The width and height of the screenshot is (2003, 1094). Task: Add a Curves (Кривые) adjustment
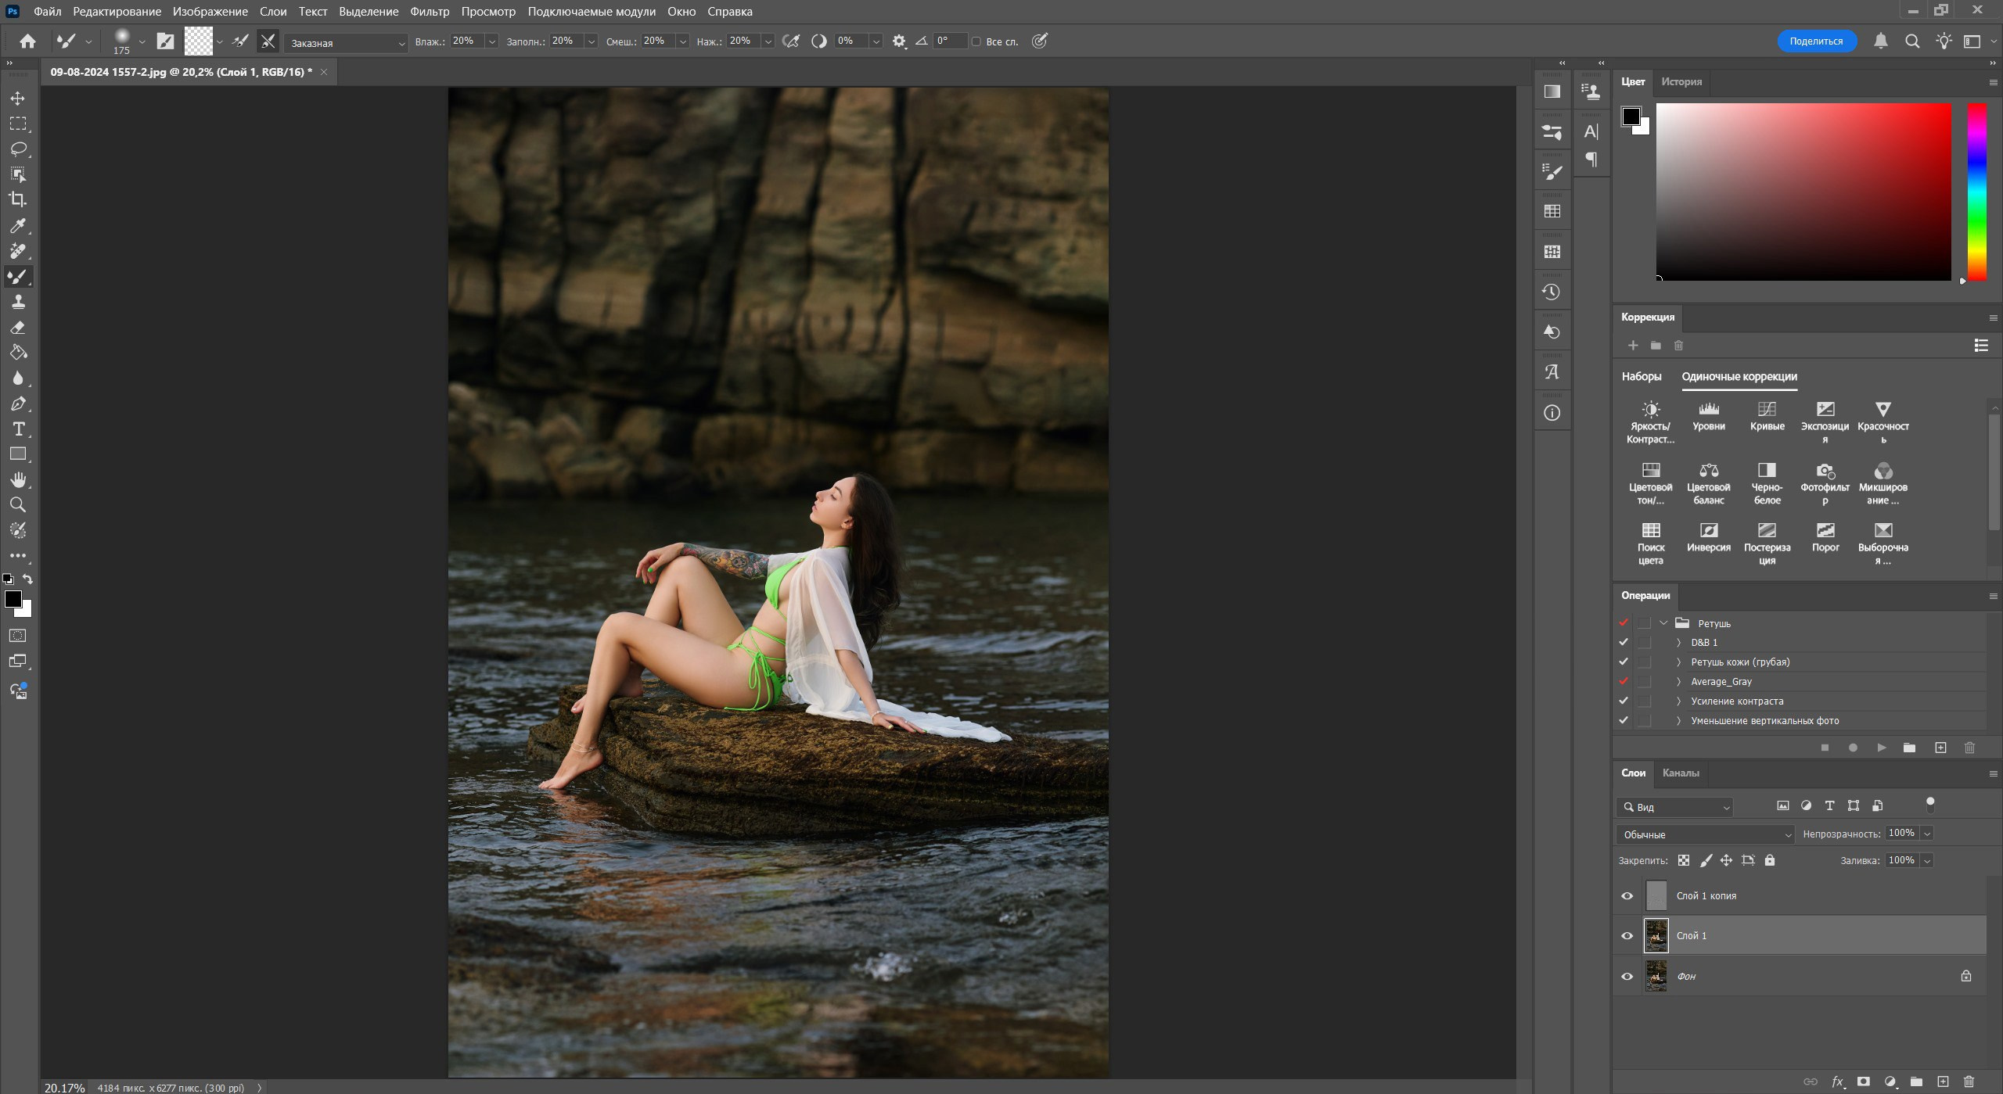coord(1767,415)
